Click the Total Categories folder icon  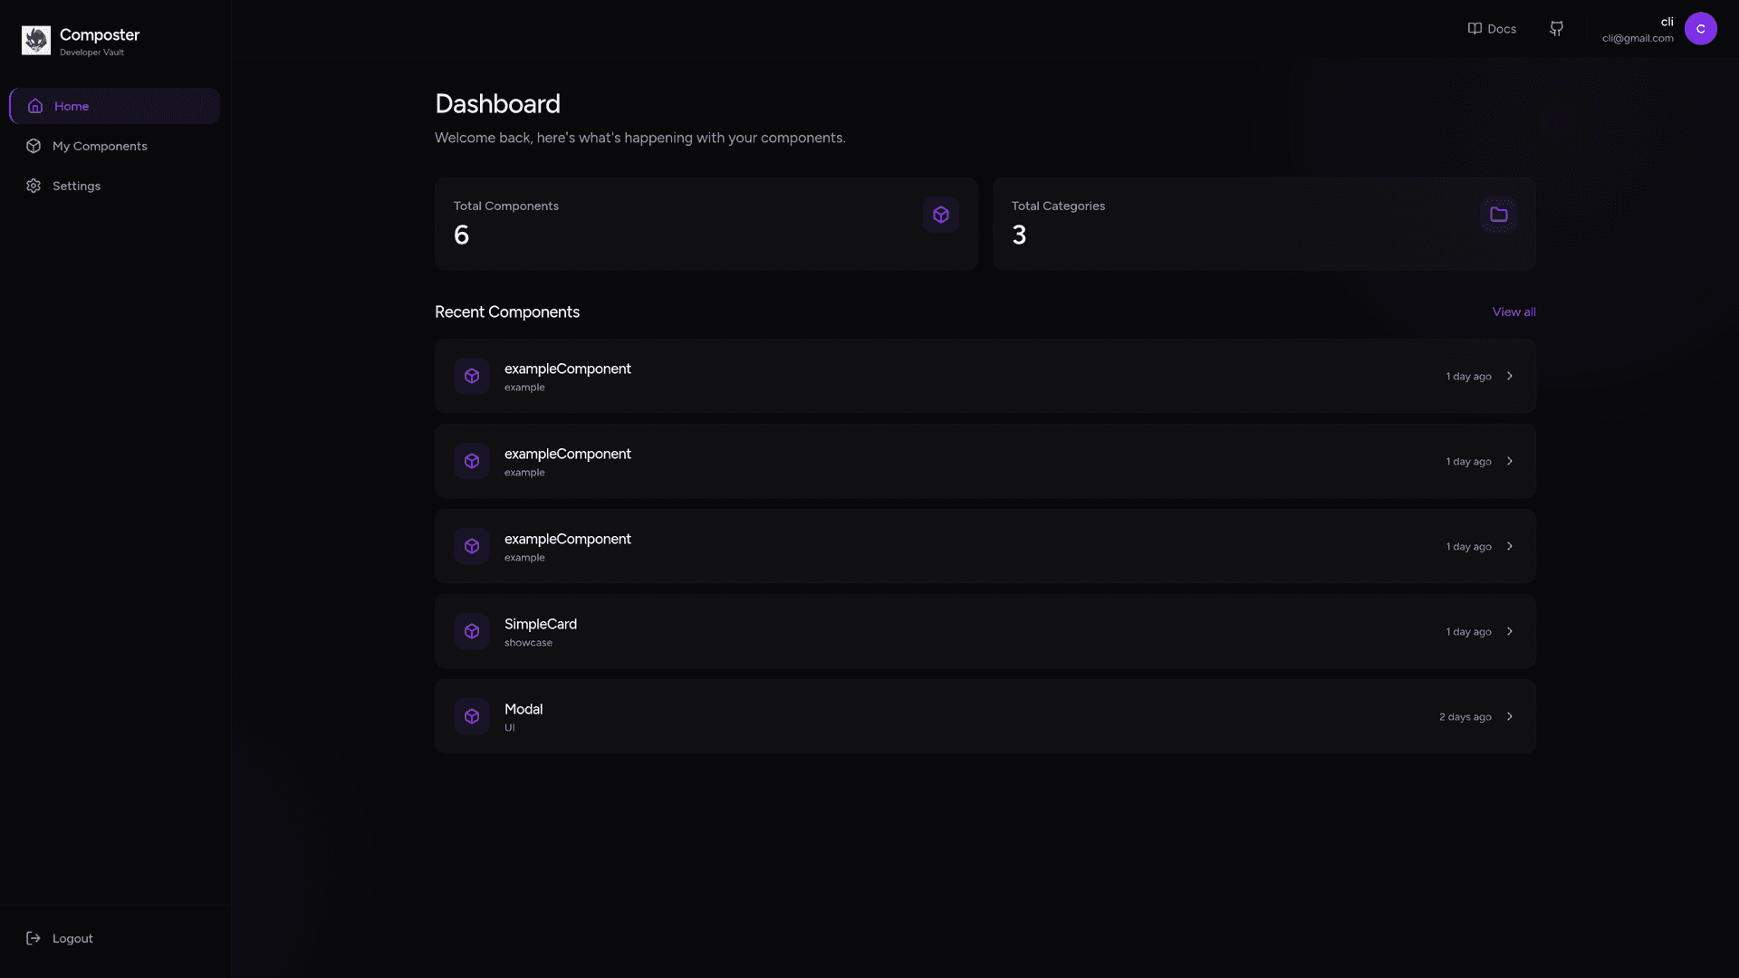pos(1499,215)
